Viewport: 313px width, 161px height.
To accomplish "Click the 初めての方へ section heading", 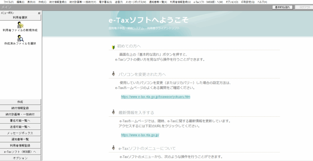I will [129, 46].
